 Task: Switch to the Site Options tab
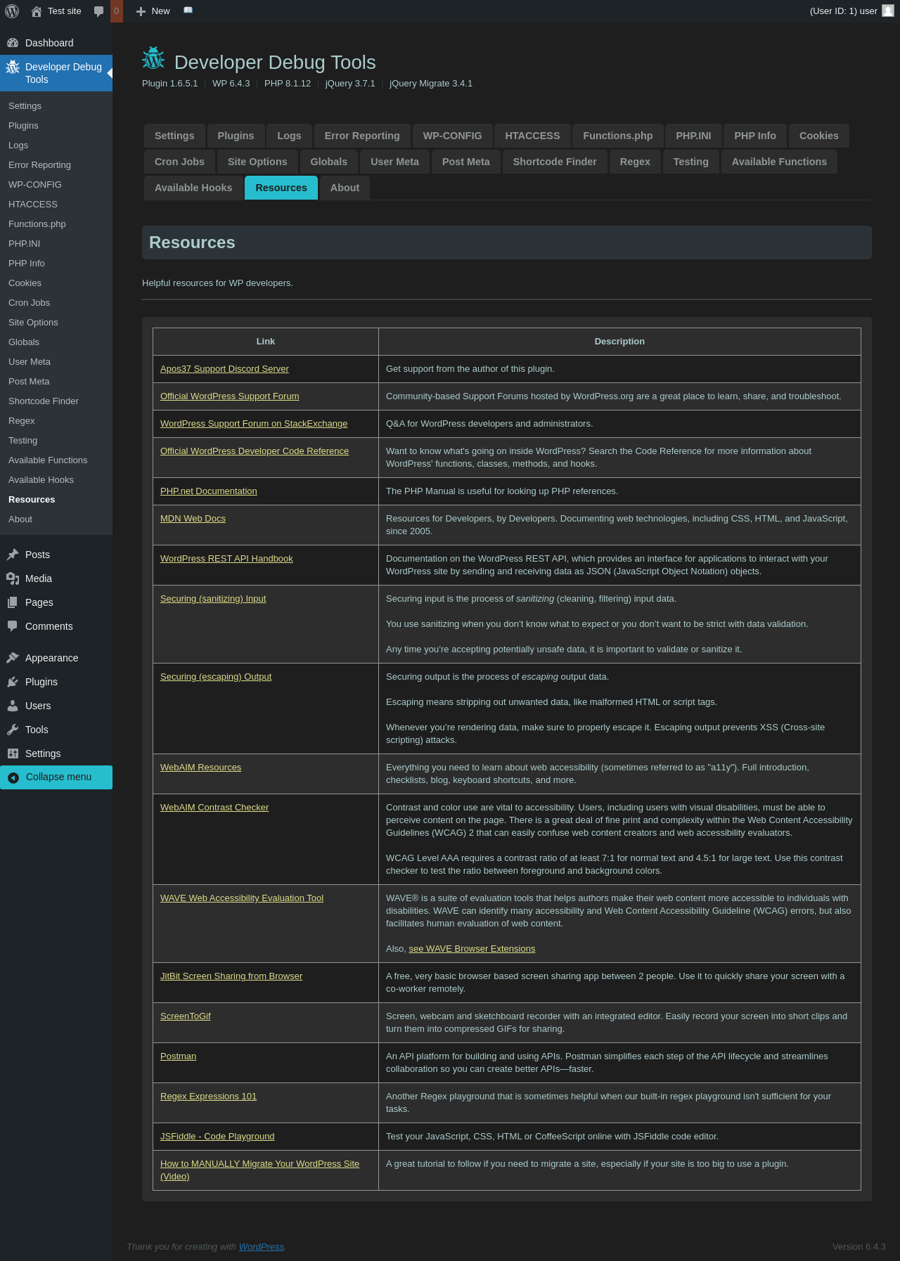pos(257,162)
